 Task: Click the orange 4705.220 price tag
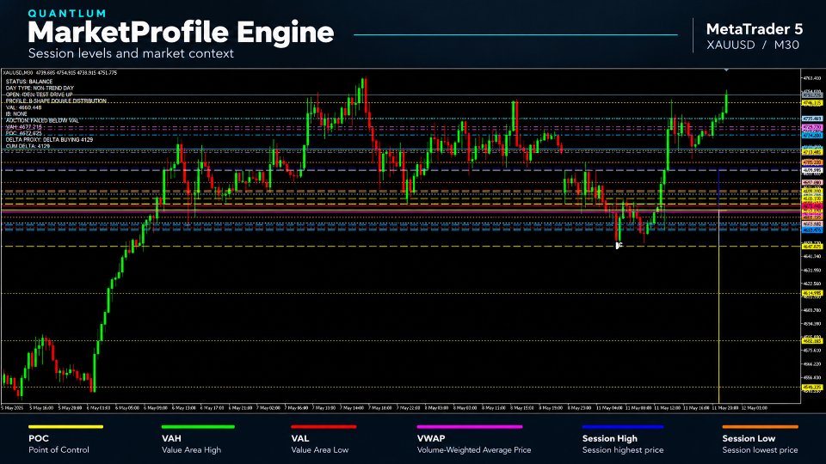(811, 162)
